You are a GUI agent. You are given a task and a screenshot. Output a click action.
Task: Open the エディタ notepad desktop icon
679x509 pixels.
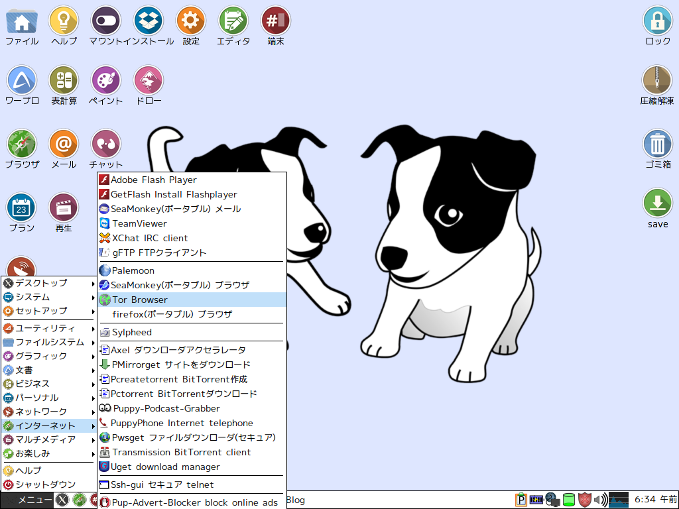coord(233,21)
